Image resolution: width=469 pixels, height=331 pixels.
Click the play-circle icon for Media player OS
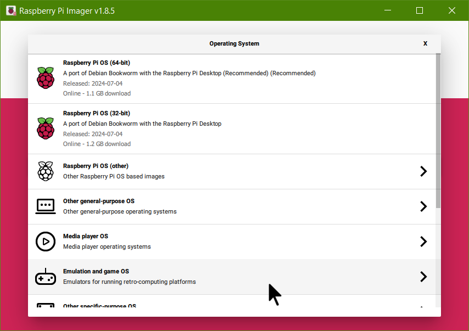[x=46, y=242]
